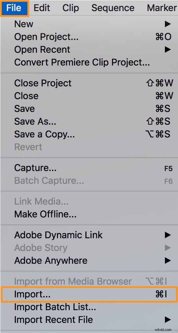Expand the Adobe Dynamic Link submenu
This screenshot has height=333, width=178.
point(89,235)
